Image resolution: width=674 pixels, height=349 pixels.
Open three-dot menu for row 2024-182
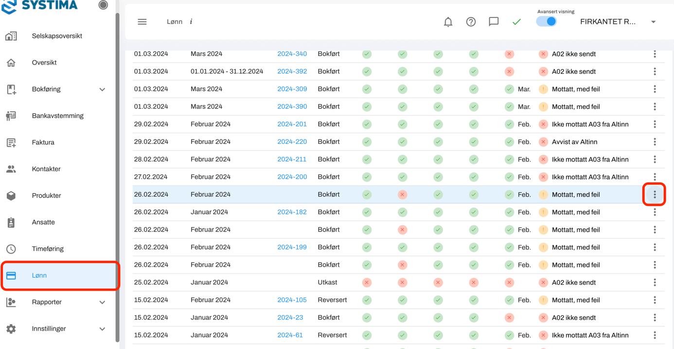(x=655, y=212)
